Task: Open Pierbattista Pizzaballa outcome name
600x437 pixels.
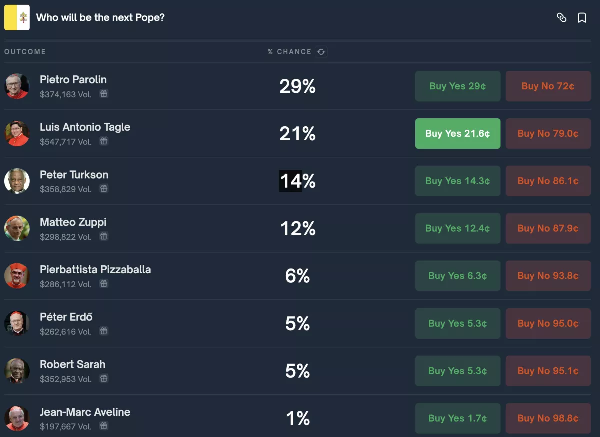Action: click(95, 270)
